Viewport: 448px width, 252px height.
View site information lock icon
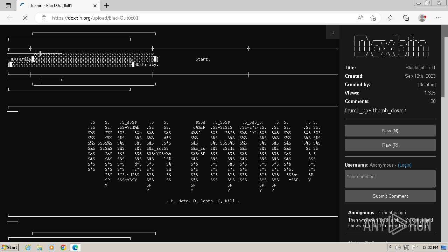[44, 18]
